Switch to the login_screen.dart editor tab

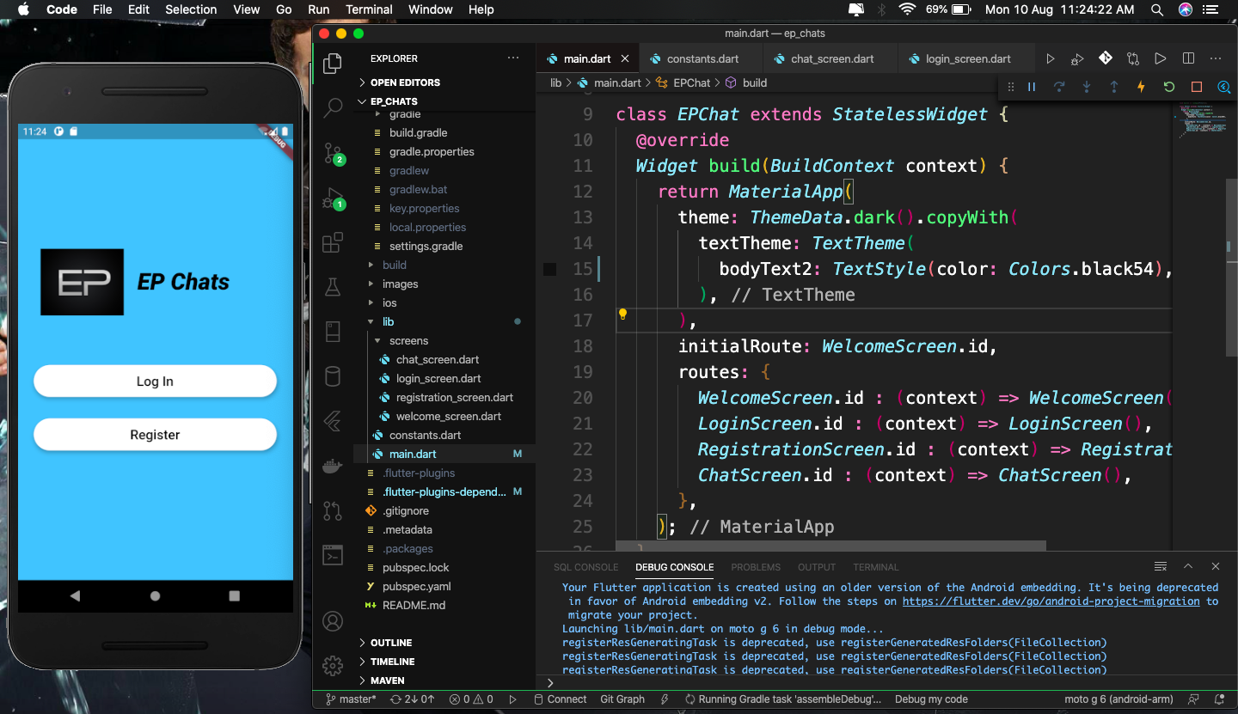[x=967, y=58]
